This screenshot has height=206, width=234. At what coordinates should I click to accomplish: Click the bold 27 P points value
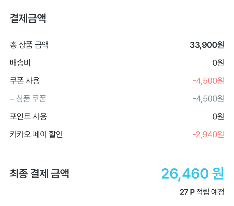[x=187, y=192]
